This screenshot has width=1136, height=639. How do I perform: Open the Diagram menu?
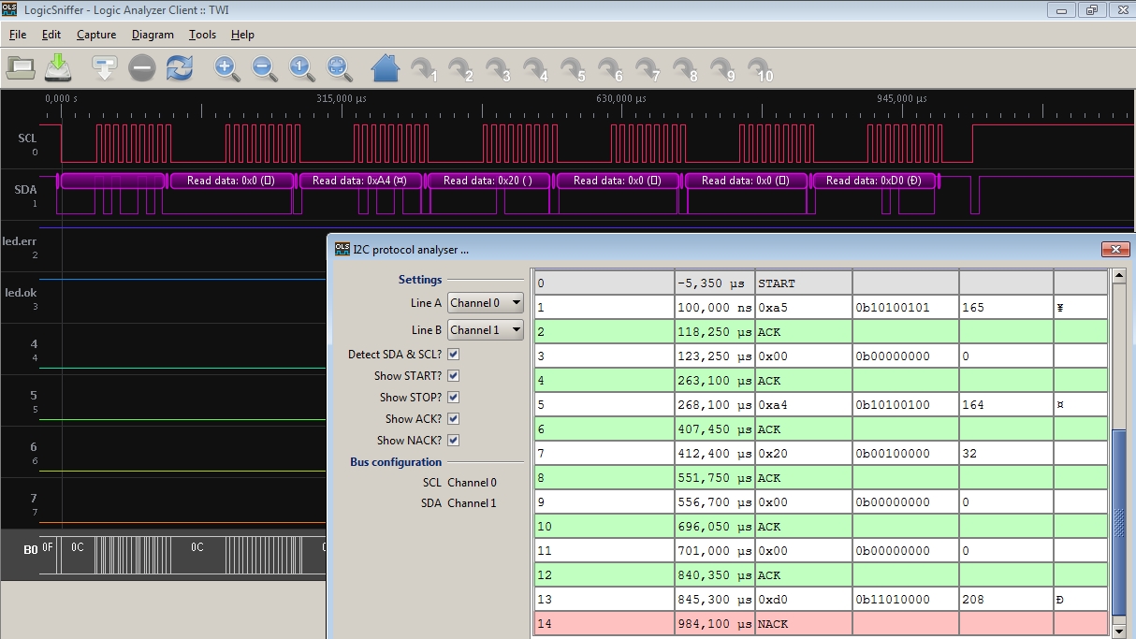[x=153, y=35]
